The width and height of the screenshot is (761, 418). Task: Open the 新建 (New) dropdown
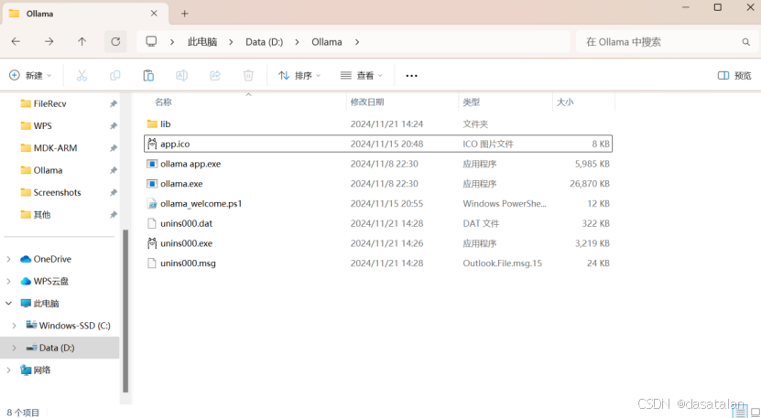pyautogui.click(x=30, y=75)
